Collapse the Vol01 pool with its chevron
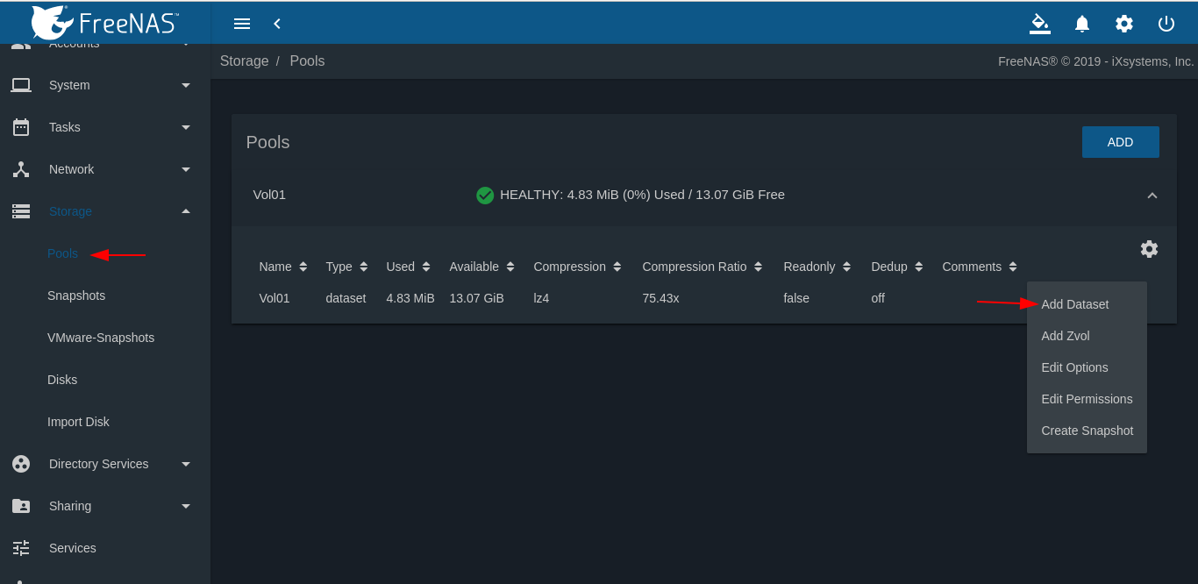Screen dimensions: 1198x584 [1152, 195]
